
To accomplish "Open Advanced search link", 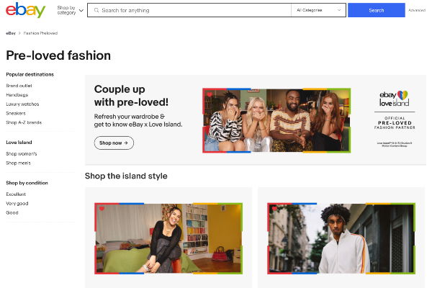I will (x=417, y=10).
